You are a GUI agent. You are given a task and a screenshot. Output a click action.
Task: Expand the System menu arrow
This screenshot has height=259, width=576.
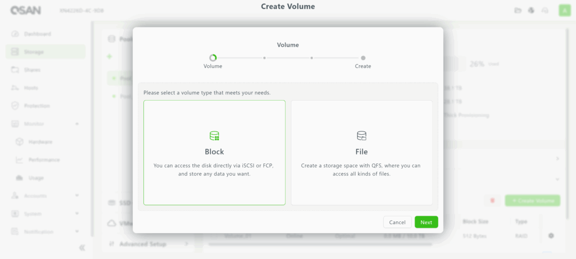point(76,214)
